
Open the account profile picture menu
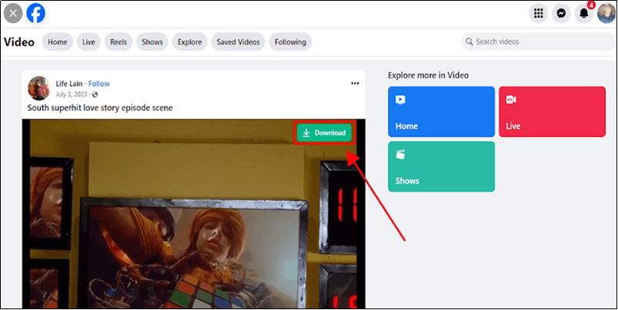[x=606, y=13]
